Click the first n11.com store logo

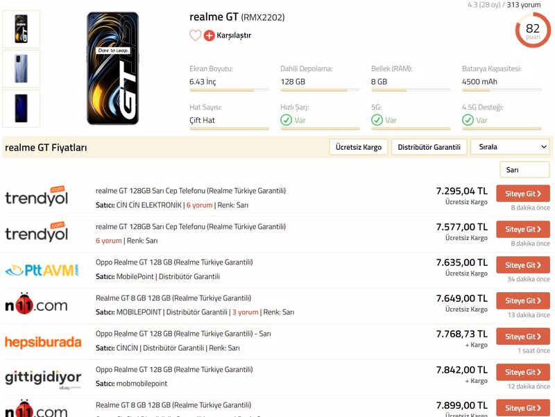pos(36,305)
